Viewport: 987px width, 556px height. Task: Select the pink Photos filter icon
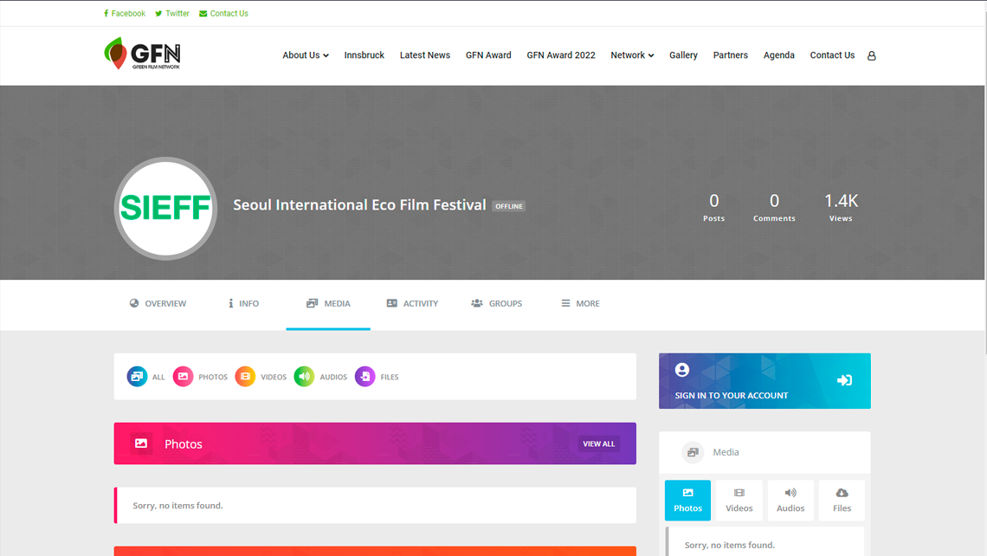[x=183, y=377]
